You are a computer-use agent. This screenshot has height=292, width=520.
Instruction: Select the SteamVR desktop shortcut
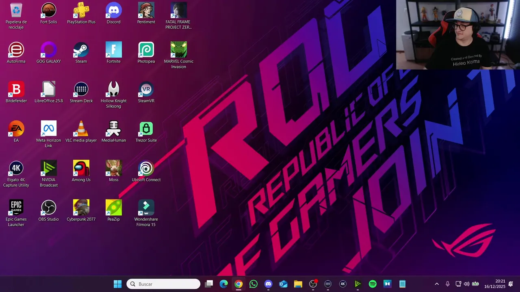[x=146, y=92]
